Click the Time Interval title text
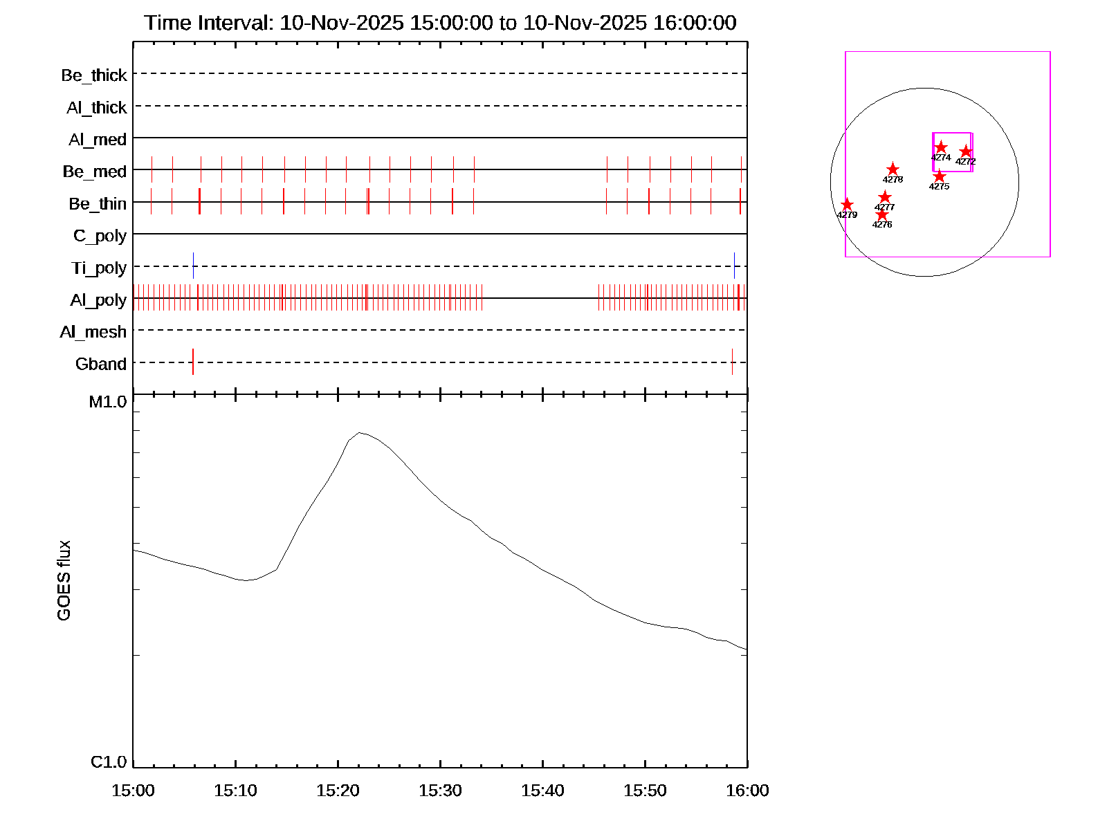The height and width of the screenshot is (830, 1107). pyautogui.click(x=440, y=23)
